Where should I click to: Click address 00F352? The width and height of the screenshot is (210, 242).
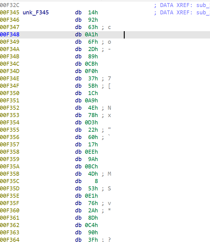(x=9, y=108)
